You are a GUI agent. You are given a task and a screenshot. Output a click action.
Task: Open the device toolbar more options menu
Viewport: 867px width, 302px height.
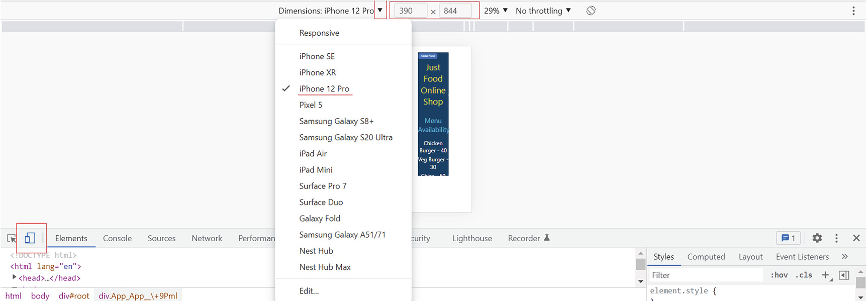[x=853, y=11]
